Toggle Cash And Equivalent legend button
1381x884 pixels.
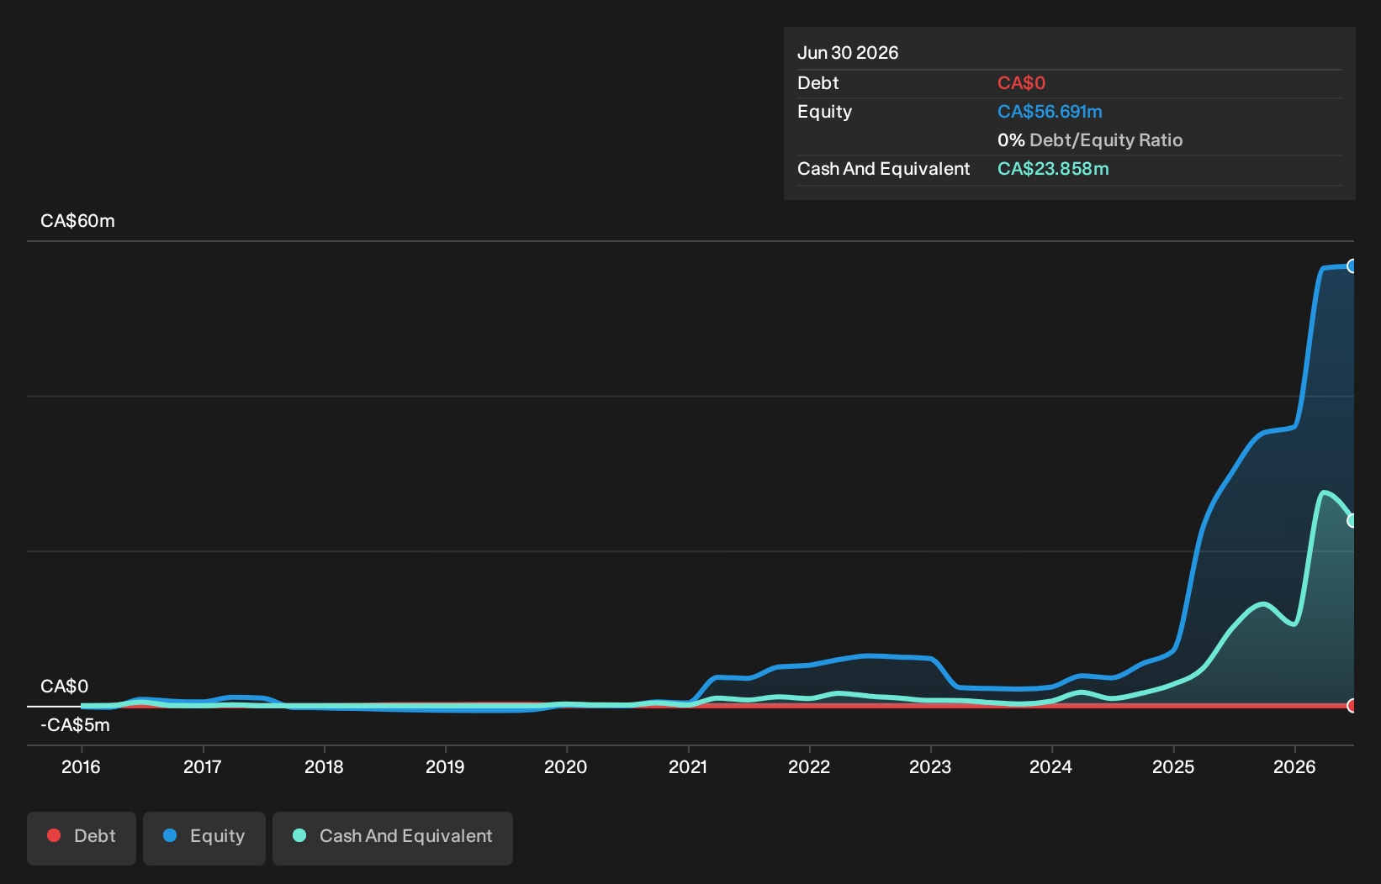(393, 838)
